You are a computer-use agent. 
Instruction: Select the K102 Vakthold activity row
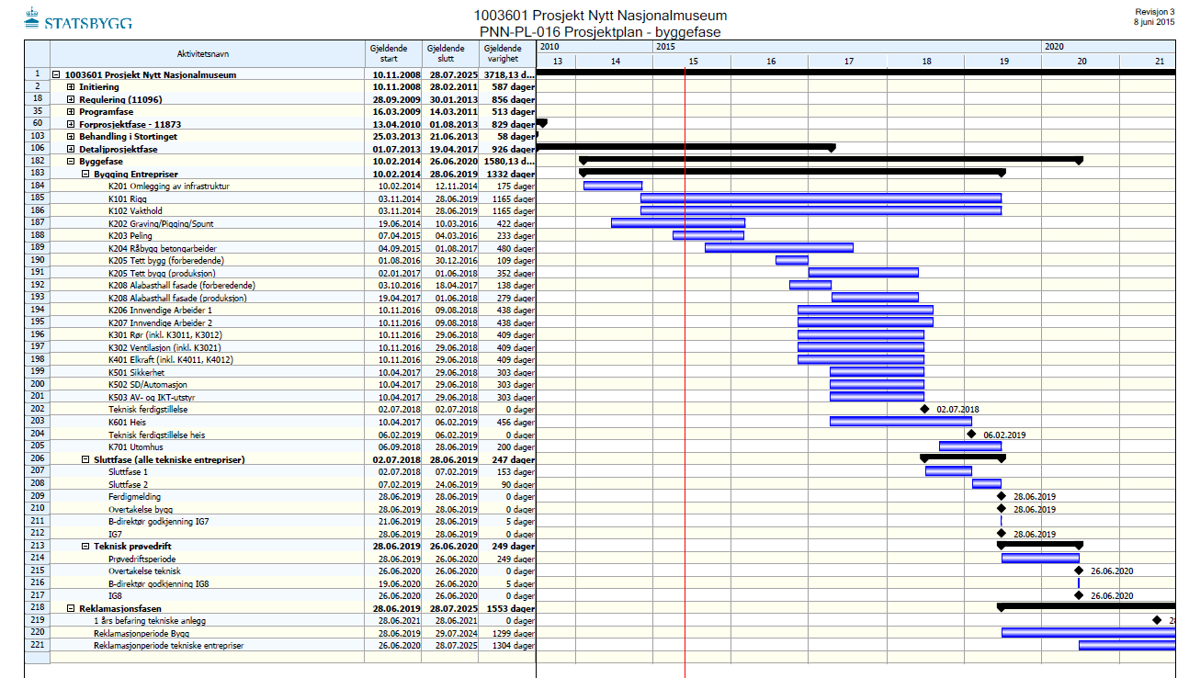[279, 211]
